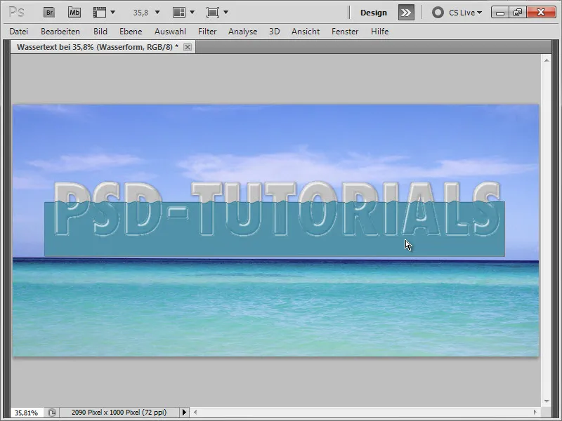The height and width of the screenshot is (421, 562).
Task: Click the vertical scrollbar down arrow
Action: pos(547,401)
